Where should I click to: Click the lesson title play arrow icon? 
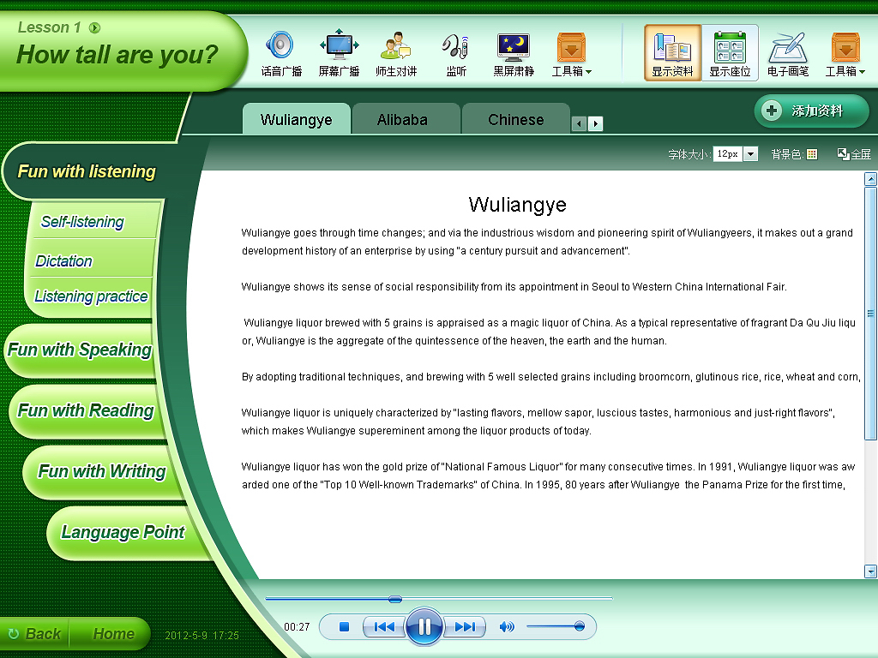click(x=94, y=28)
